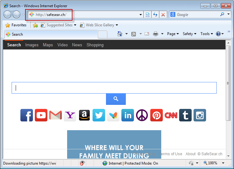Expand the zoom level dropdown arrow
The image size is (234, 169).
coord(223,163)
